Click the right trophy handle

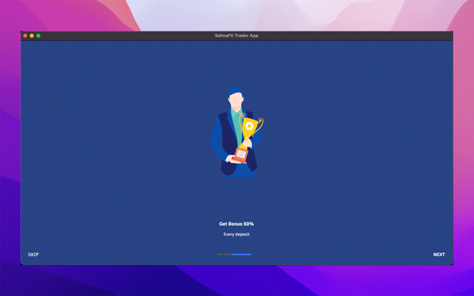click(x=260, y=124)
